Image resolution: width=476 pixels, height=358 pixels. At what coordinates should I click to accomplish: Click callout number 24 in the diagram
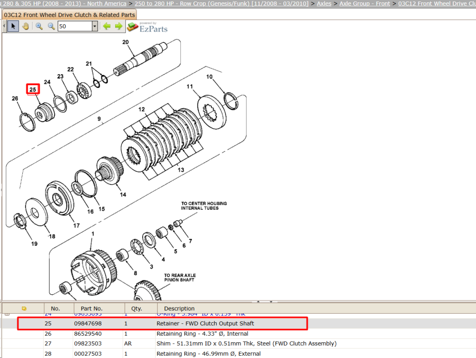(47, 82)
